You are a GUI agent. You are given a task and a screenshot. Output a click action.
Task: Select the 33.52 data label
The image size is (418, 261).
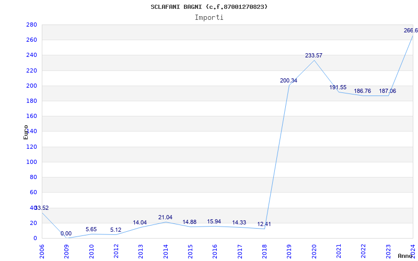click(x=42, y=208)
